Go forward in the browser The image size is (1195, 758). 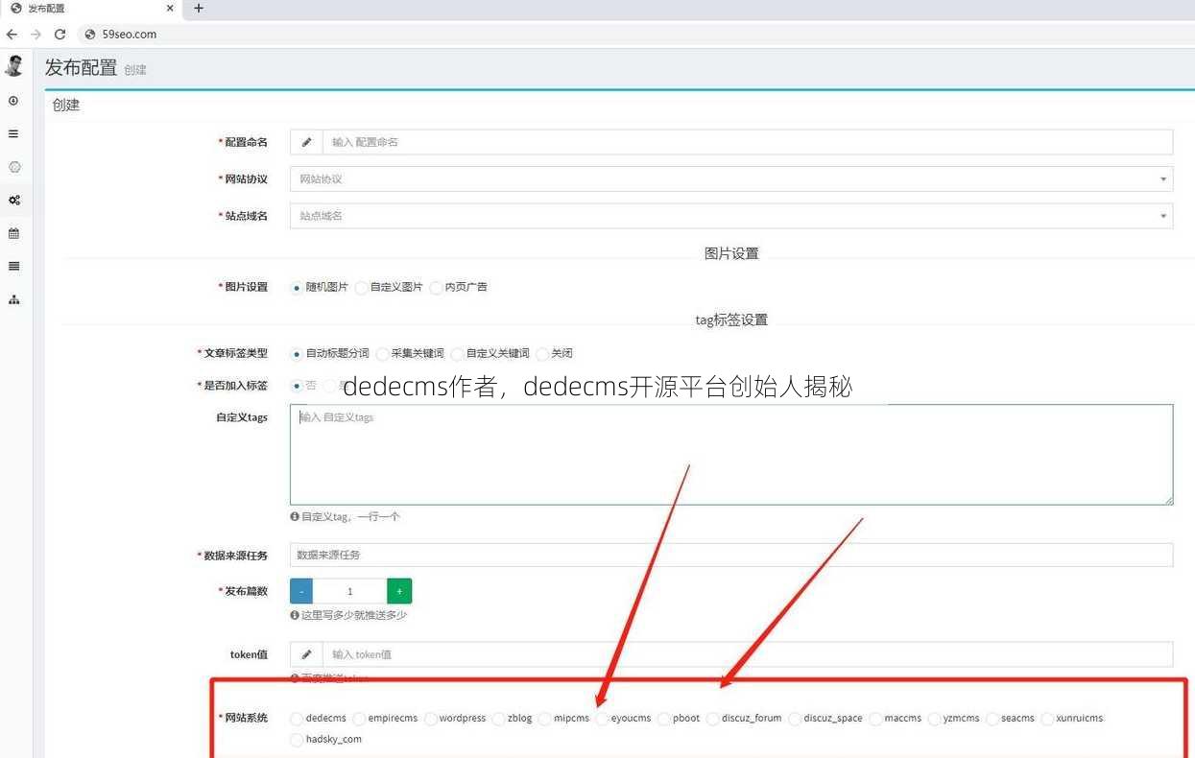[36, 34]
